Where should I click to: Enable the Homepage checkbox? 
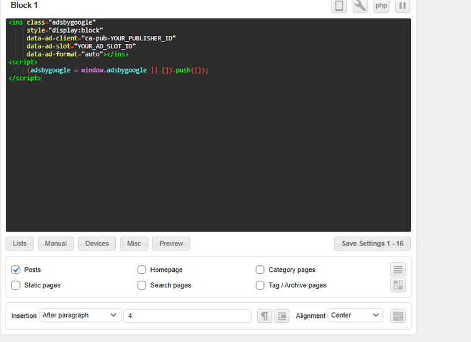click(x=142, y=270)
